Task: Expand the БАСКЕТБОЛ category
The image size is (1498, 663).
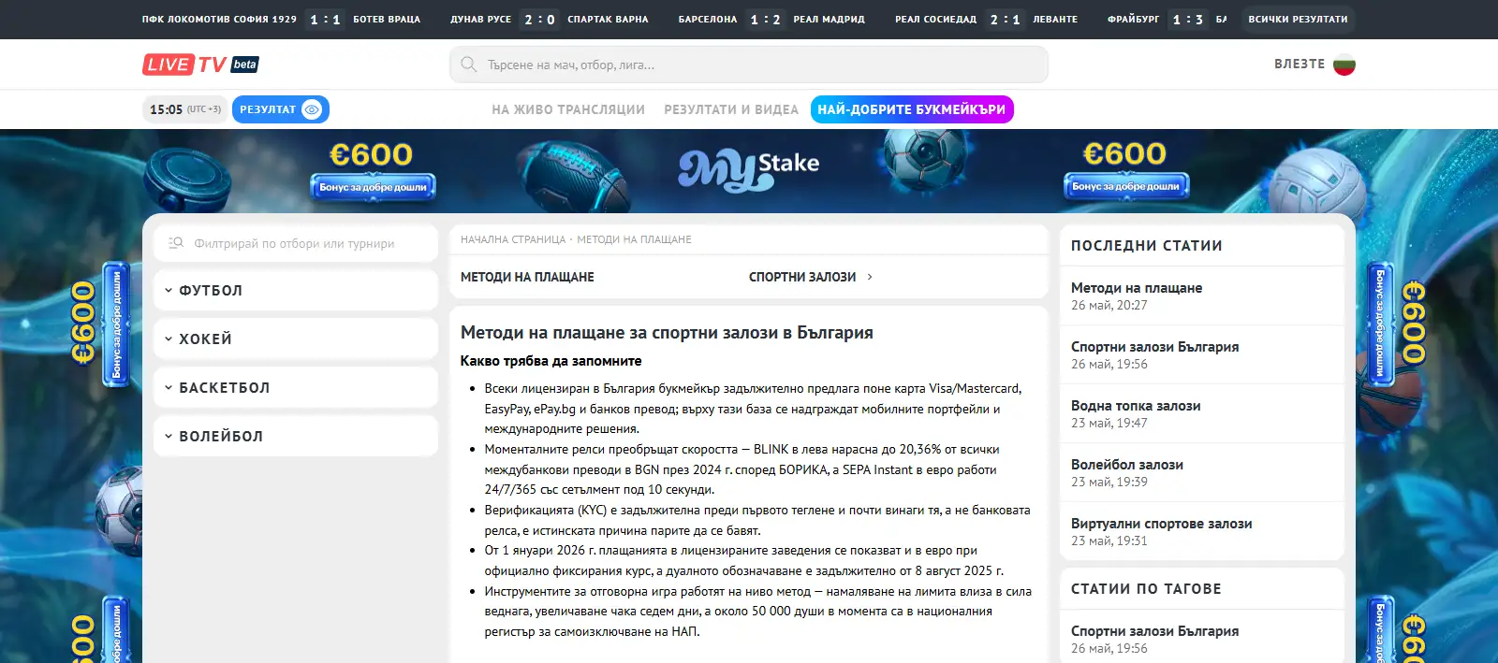Action: pos(296,388)
